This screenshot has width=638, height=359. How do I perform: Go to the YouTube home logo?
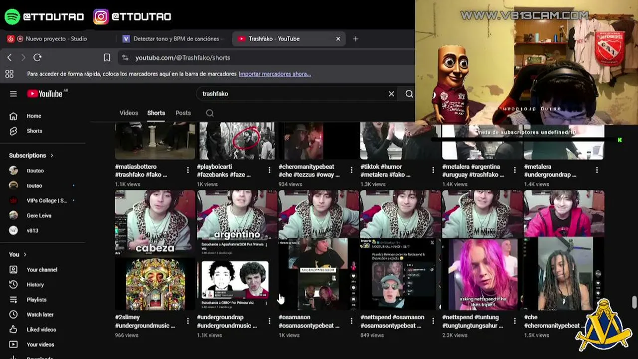(x=45, y=94)
